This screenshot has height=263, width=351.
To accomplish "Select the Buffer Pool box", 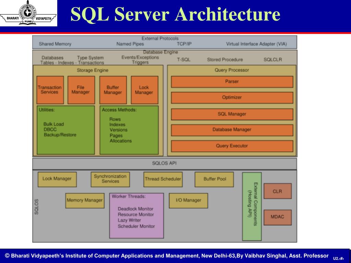I will (x=214, y=179).
